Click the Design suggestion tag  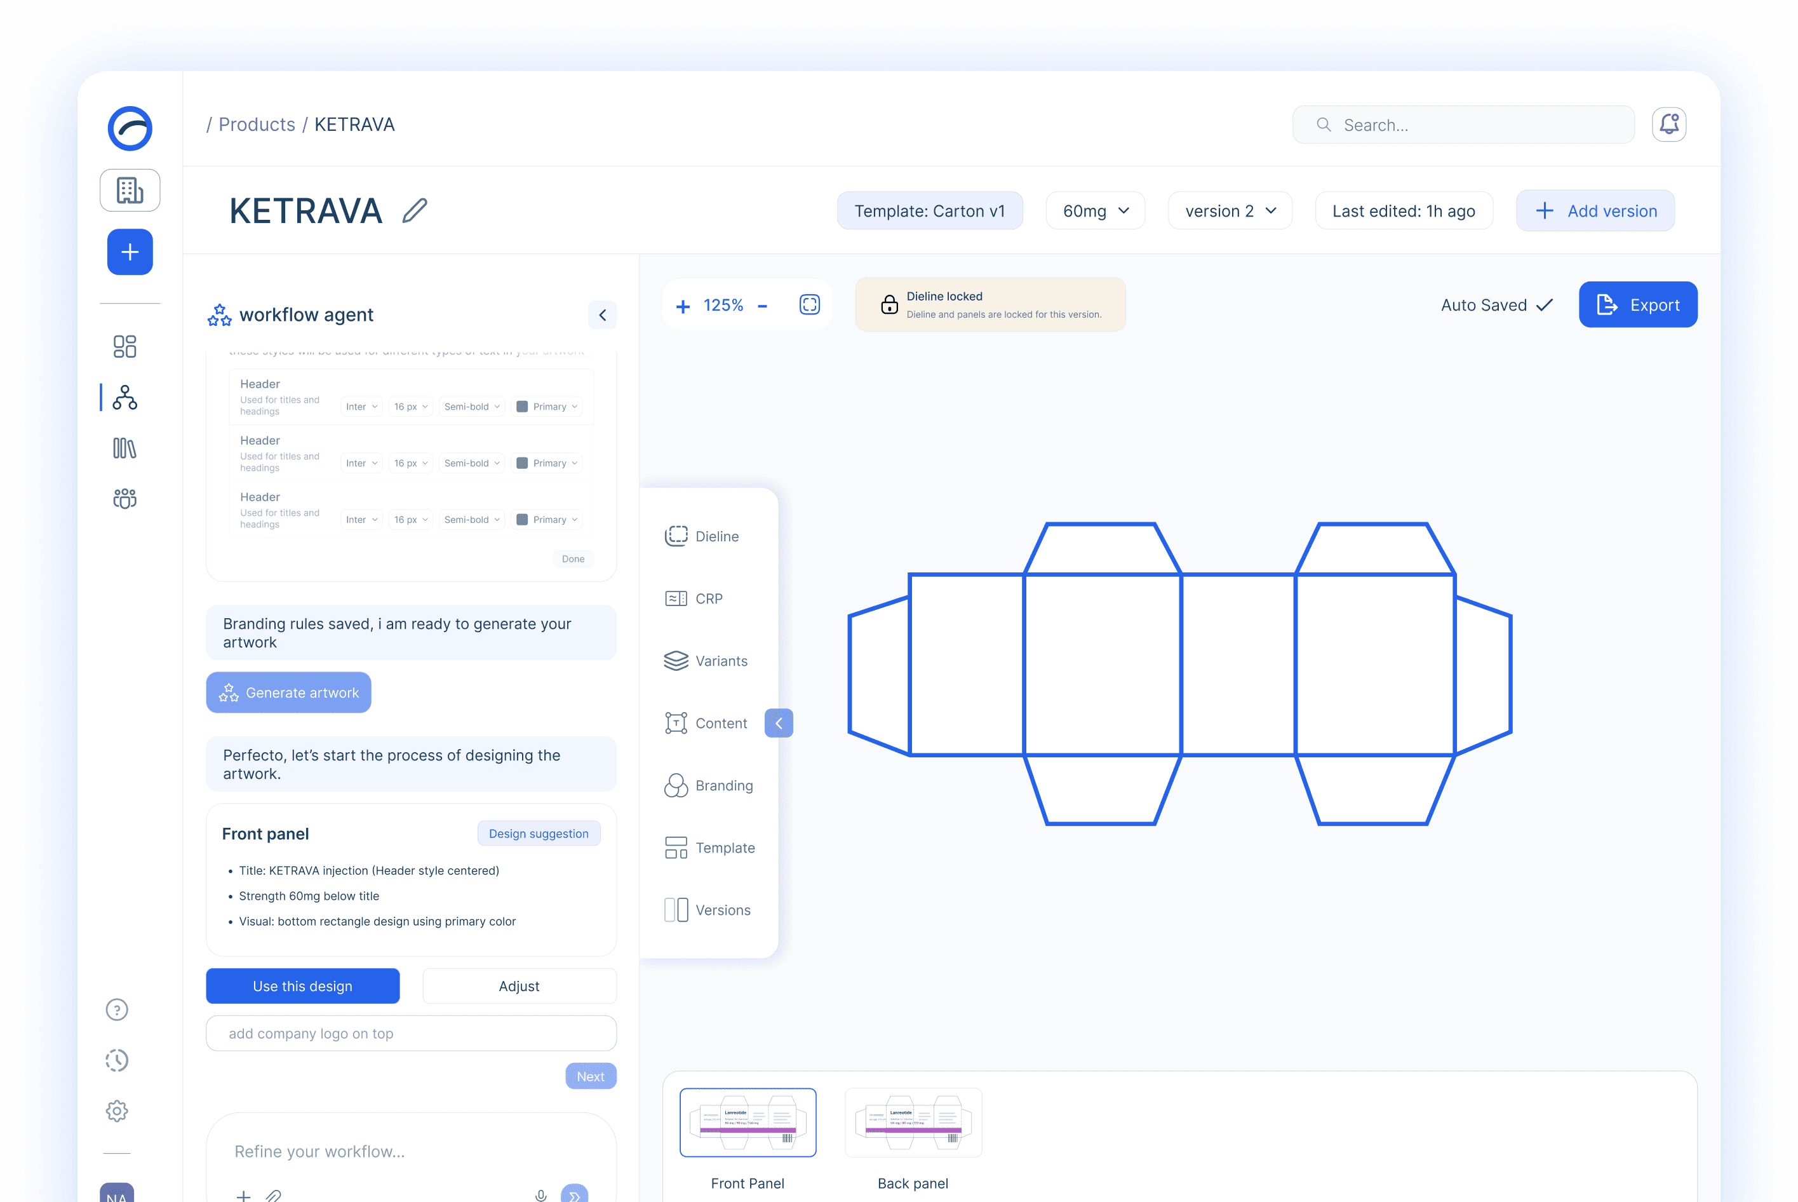tap(539, 834)
